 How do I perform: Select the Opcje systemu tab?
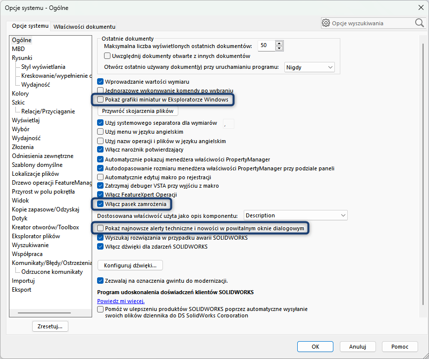pyautogui.click(x=30, y=26)
